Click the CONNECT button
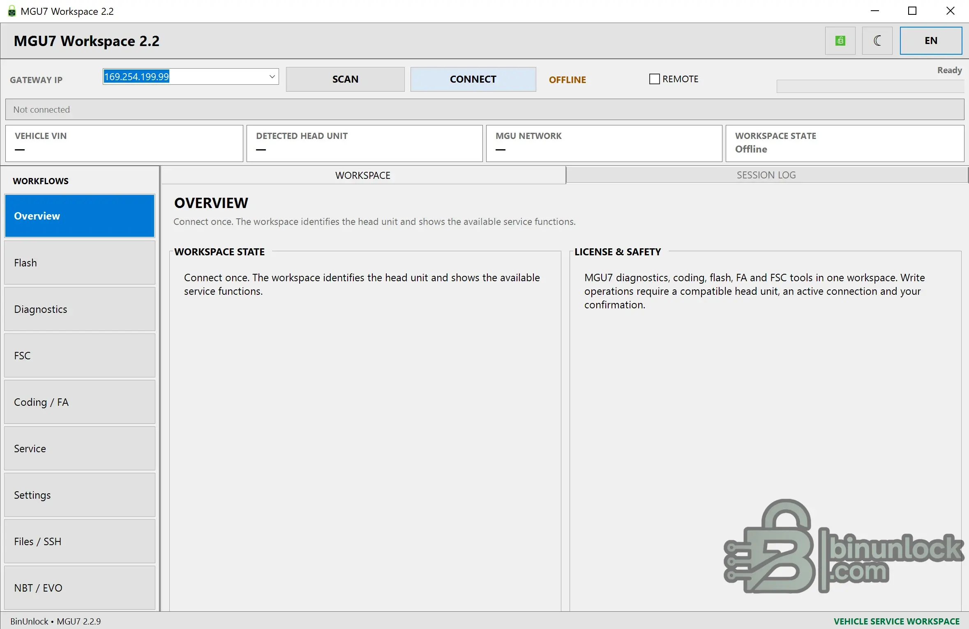Screen dimensions: 969x629 (473, 79)
